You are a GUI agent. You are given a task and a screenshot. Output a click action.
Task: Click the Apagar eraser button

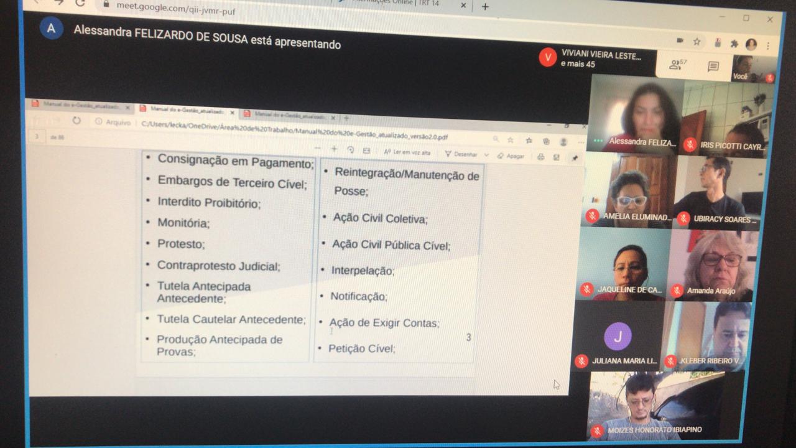[x=511, y=156]
